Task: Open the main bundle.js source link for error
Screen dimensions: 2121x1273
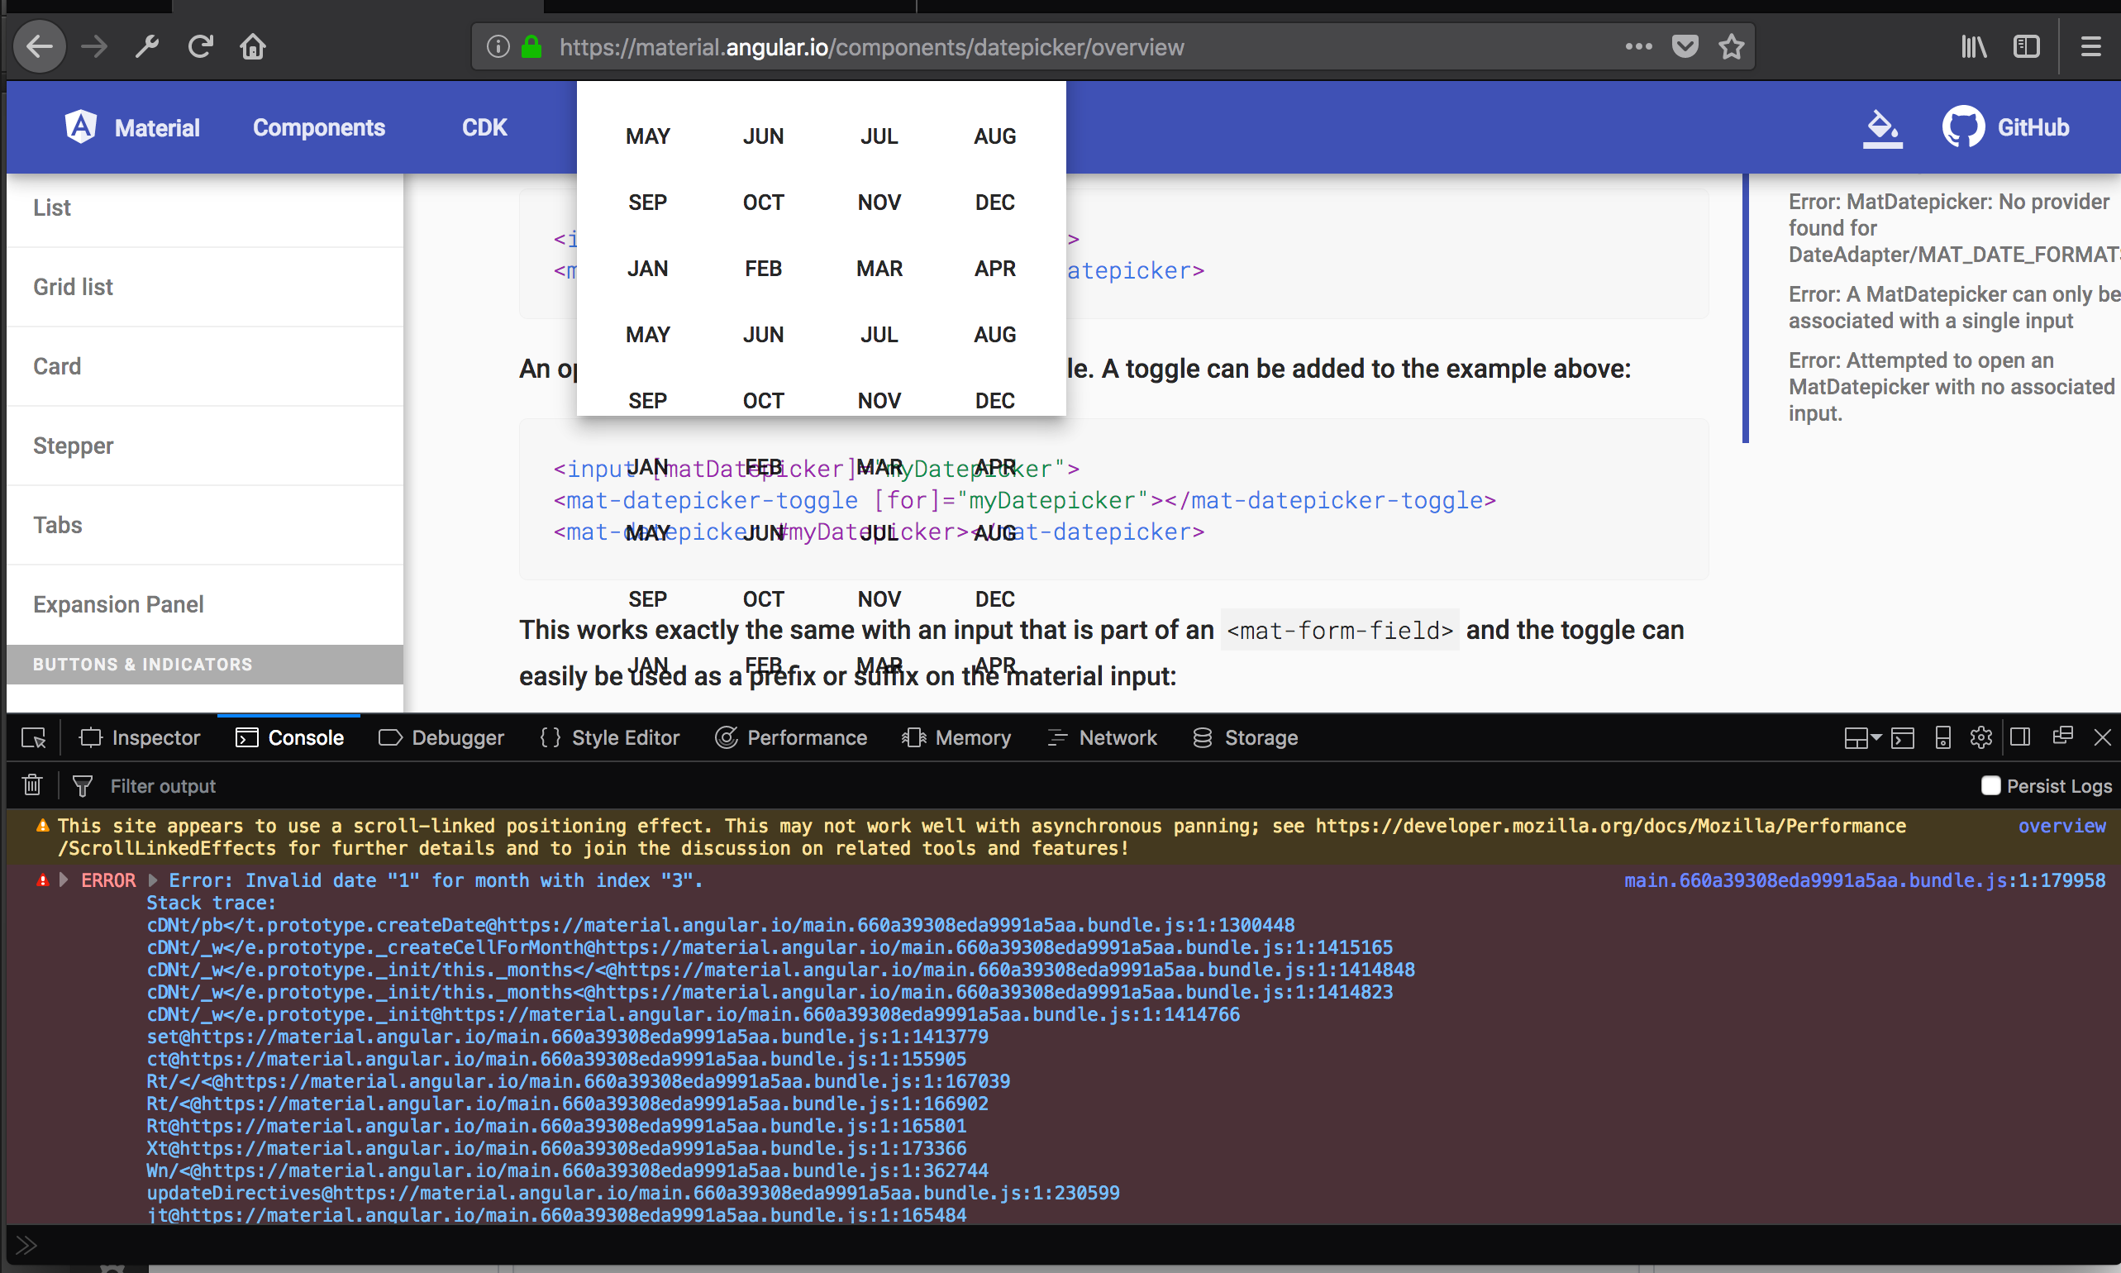Action: click(x=1865, y=880)
